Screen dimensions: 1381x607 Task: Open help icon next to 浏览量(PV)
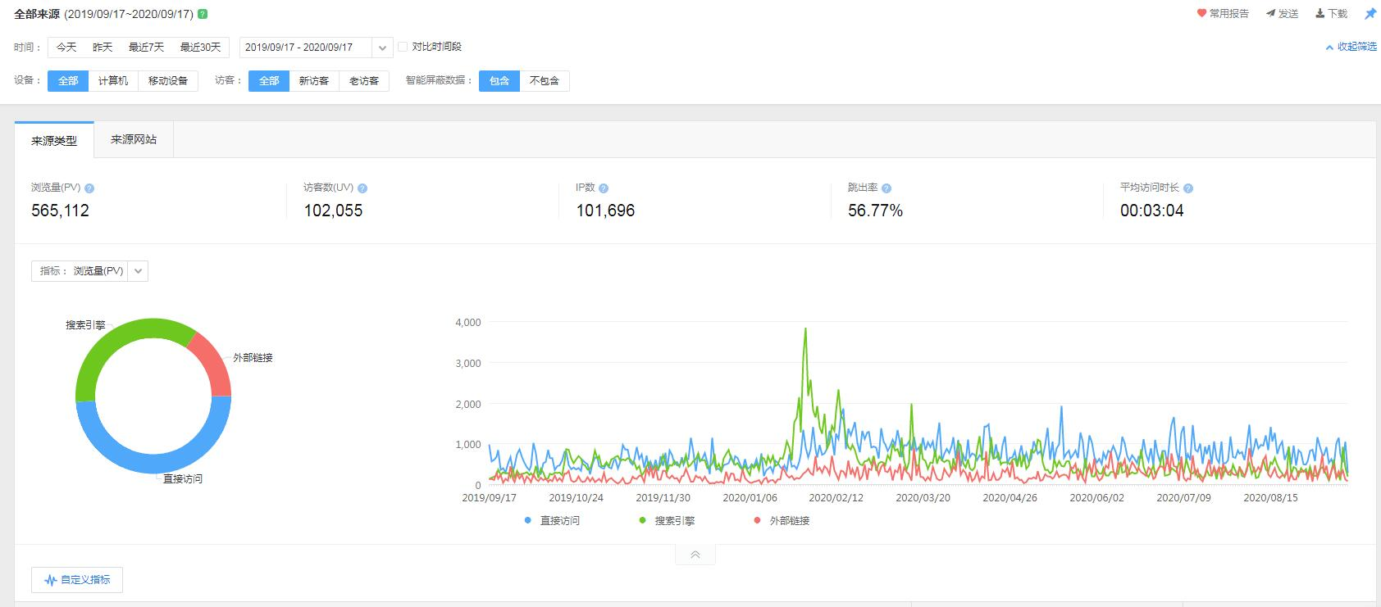click(x=89, y=188)
